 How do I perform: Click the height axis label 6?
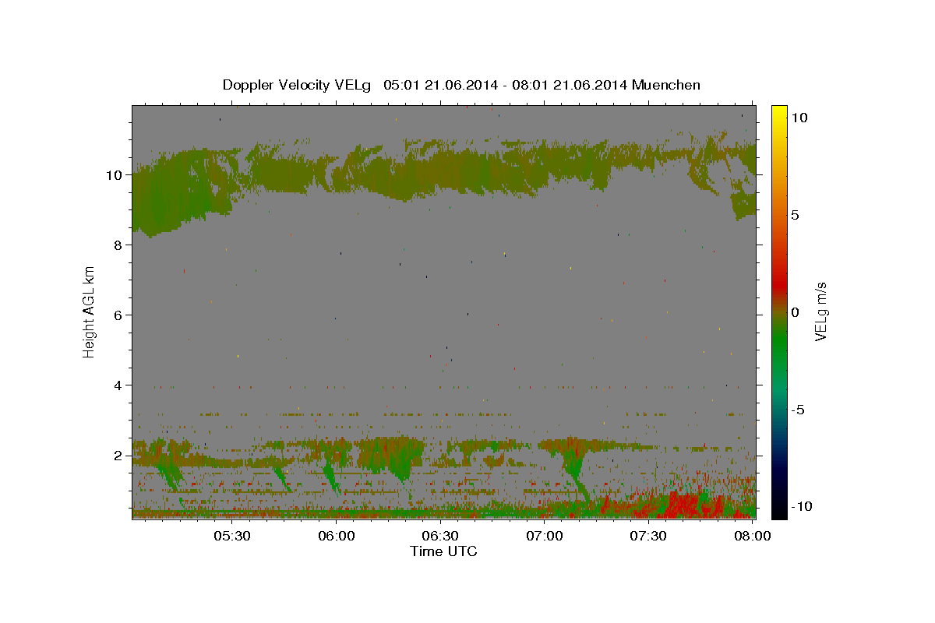click(x=119, y=315)
